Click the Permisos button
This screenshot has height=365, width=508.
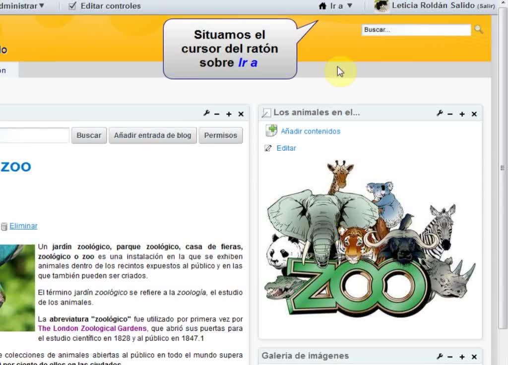pyautogui.click(x=221, y=135)
